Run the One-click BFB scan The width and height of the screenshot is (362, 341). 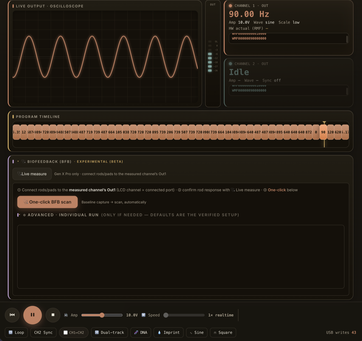47,202
